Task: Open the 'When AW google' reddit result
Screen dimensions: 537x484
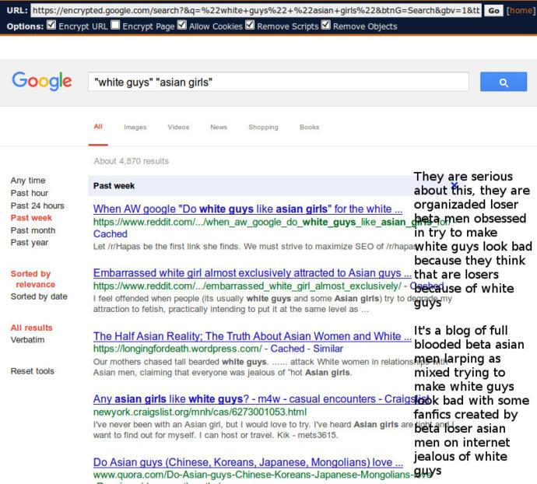Action: coord(247,209)
